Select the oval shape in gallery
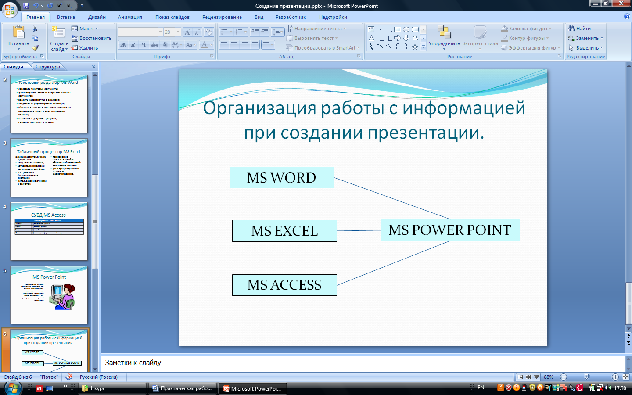 (x=406, y=29)
